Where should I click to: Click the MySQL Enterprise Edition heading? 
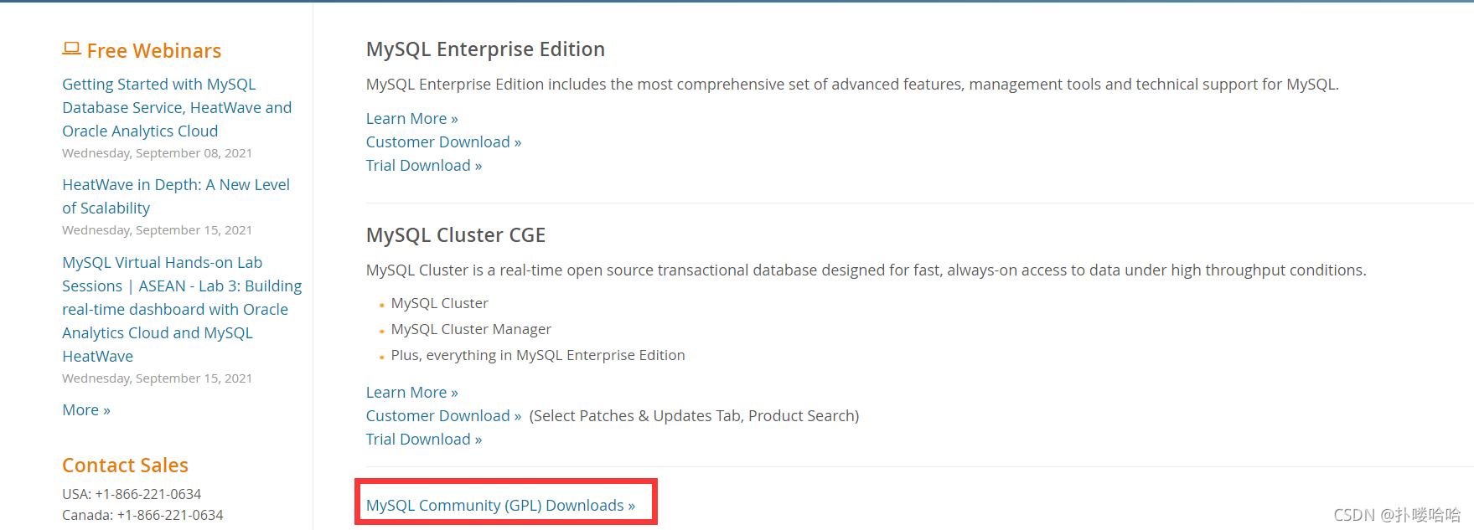click(x=485, y=49)
